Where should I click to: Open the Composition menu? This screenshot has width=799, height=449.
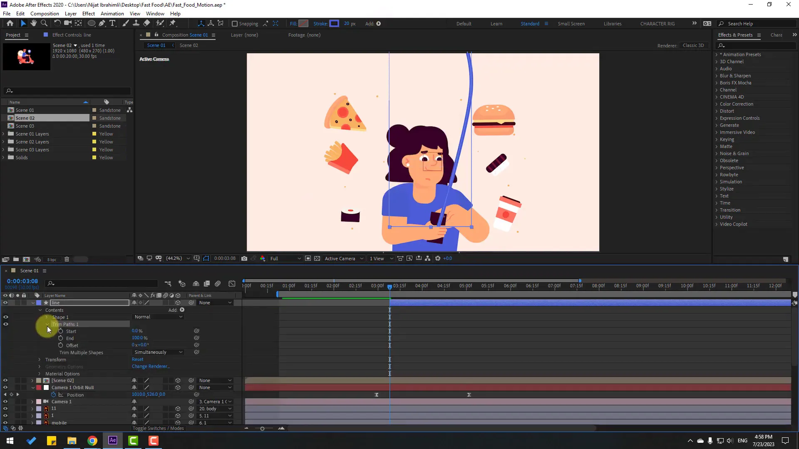pos(45,13)
